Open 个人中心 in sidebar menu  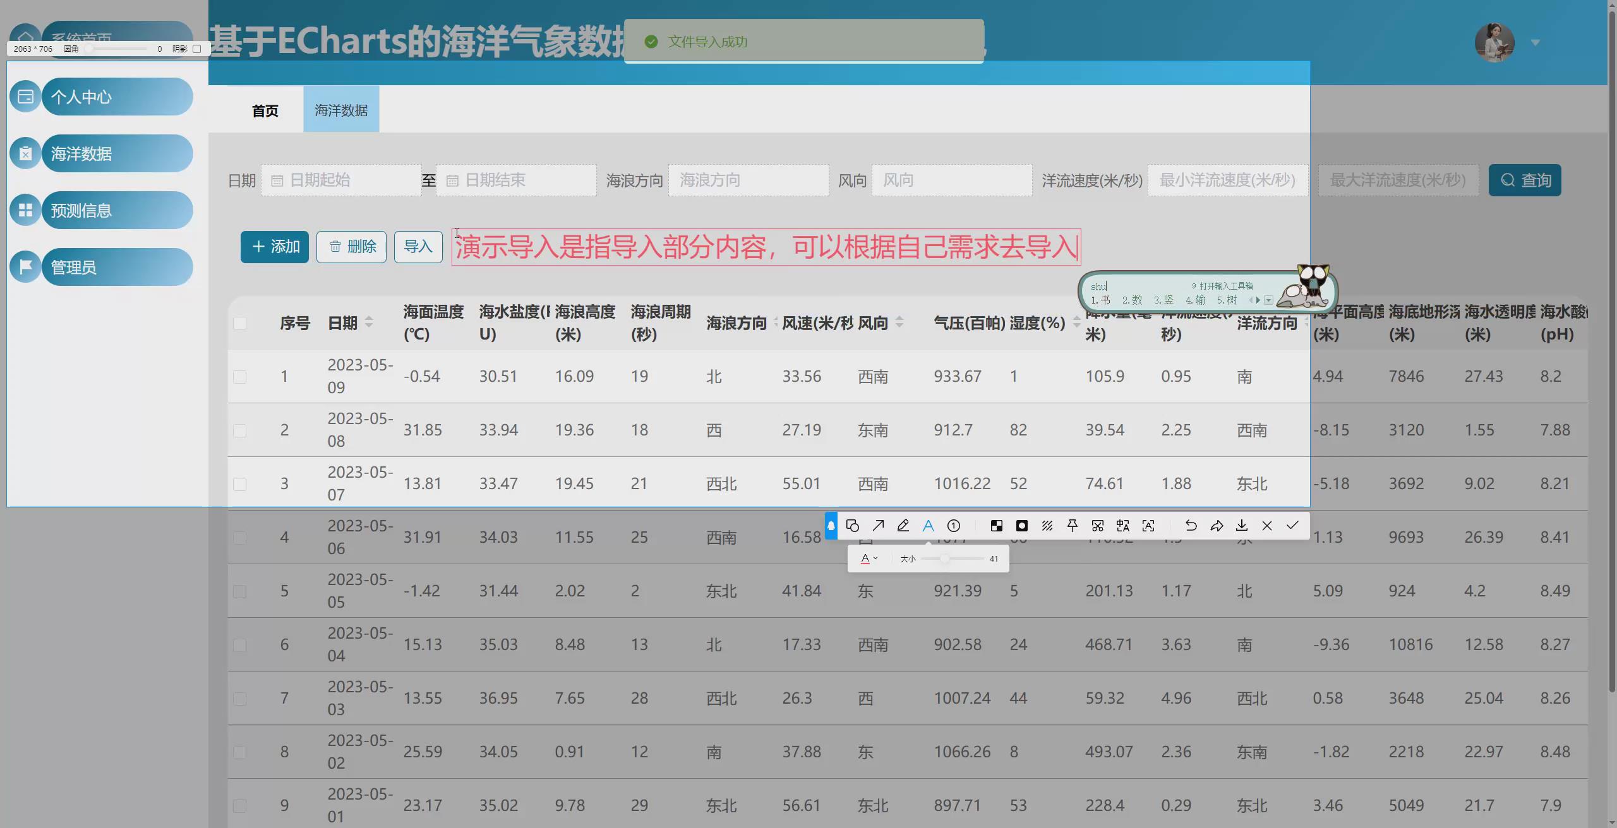[x=117, y=97]
